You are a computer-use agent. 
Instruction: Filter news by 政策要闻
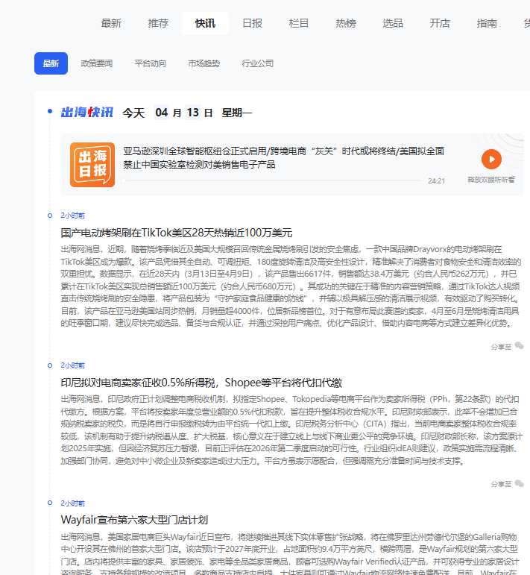coord(97,63)
